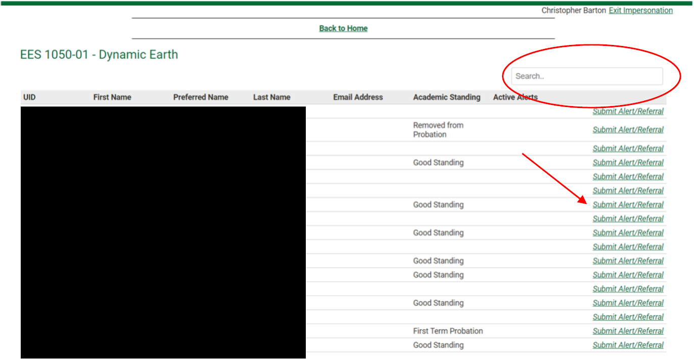Click Submit Alert/Referral in the third row

[x=628, y=149]
